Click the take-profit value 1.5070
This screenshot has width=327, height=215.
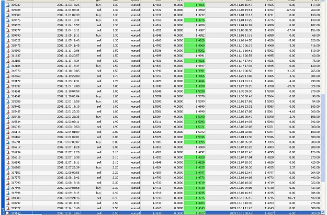tap(200, 96)
